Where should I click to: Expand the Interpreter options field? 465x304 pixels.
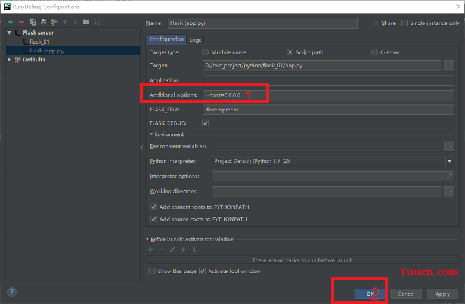(x=449, y=176)
